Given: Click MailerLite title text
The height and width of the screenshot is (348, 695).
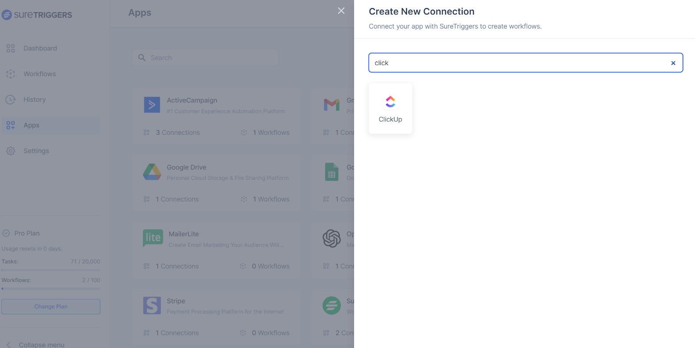Looking at the screenshot, I should 184,234.
